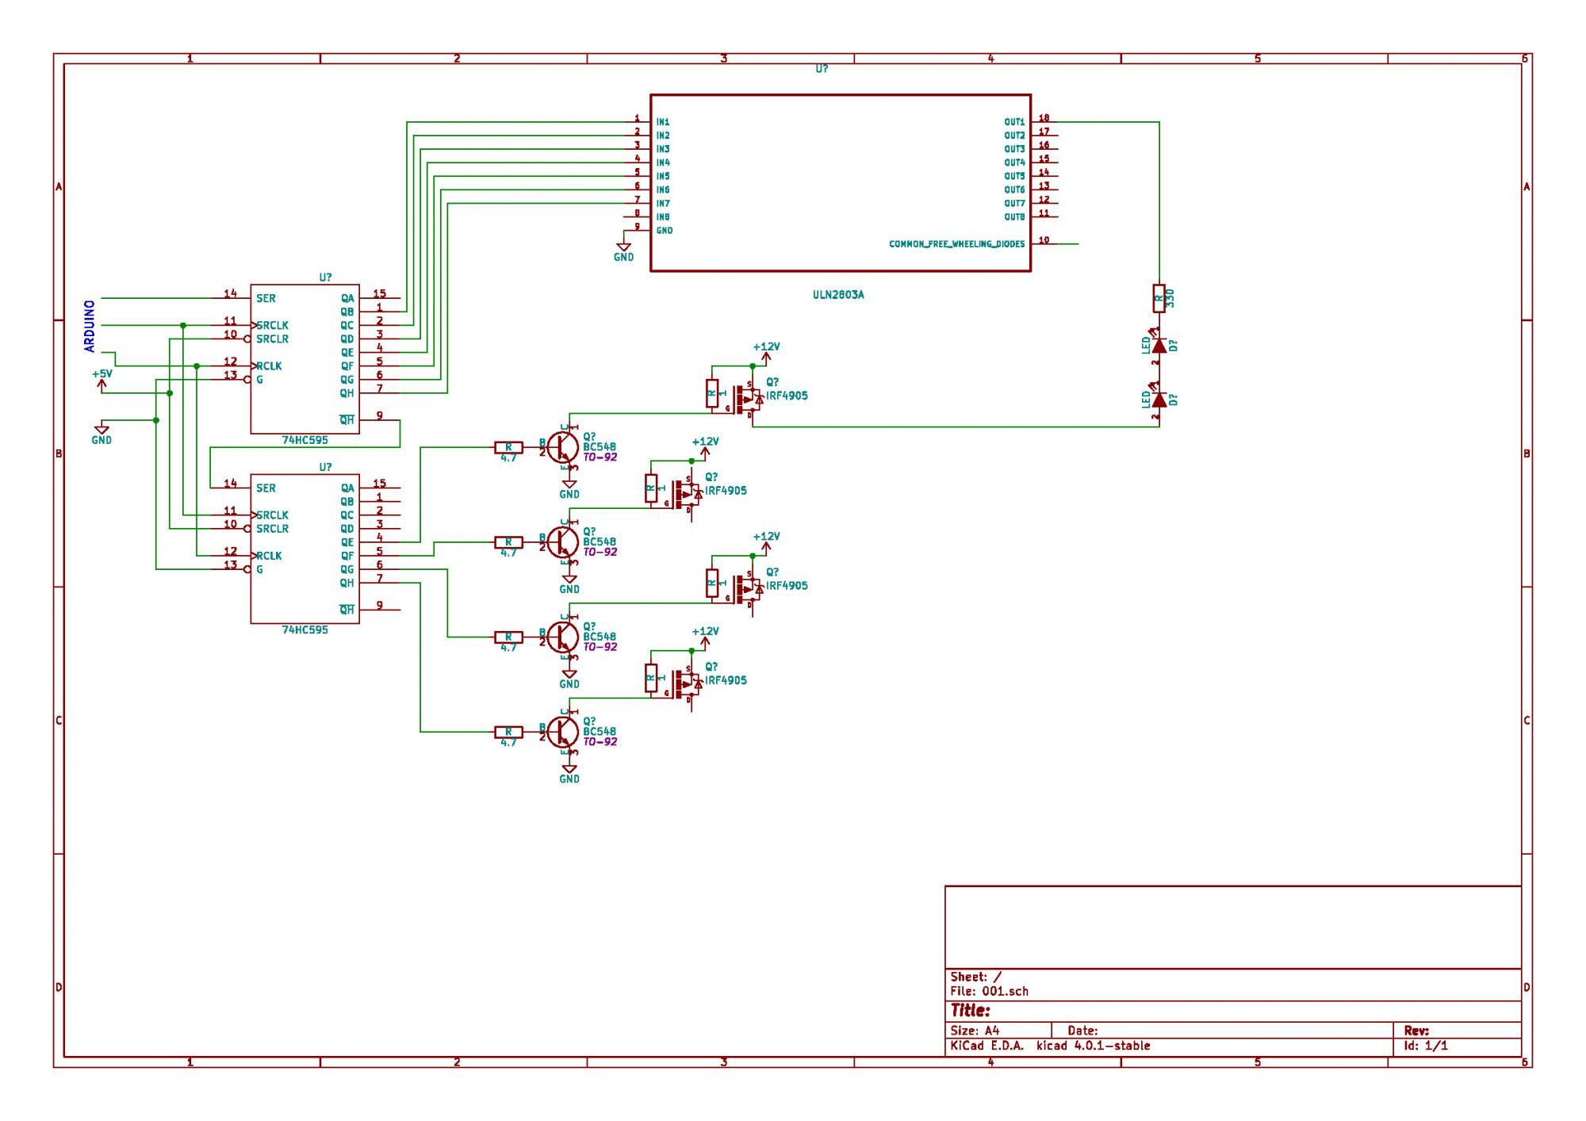The height and width of the screenshot is (1121, 1586).
Task: Click the Rev: field in title block
Action: [1416, 1031]
